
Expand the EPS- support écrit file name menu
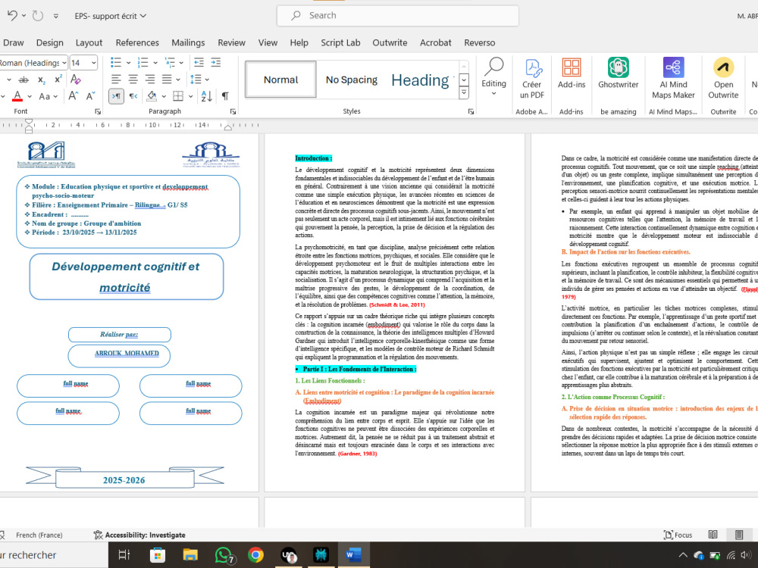110,16
